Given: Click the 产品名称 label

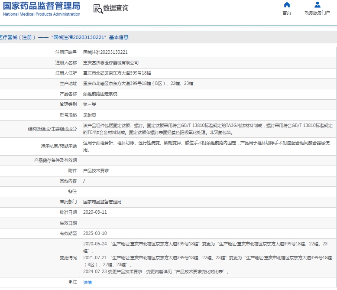Looking at the screenshot, I should (x=68, y=94).
